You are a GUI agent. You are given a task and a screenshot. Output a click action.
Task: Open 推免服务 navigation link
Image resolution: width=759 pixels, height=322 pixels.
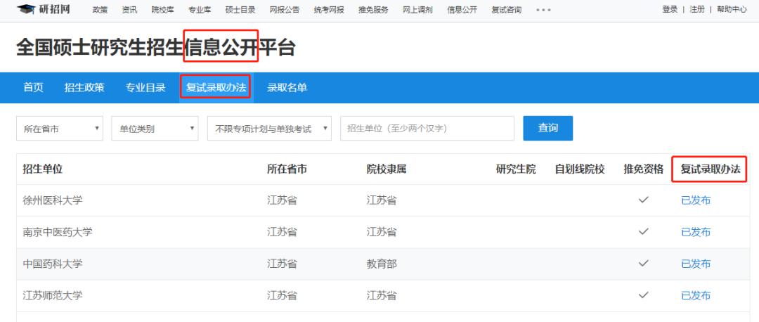click(x=373, y=10)
